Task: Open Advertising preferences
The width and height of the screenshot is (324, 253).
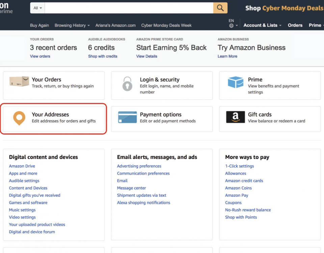Action: coord(139,166)
